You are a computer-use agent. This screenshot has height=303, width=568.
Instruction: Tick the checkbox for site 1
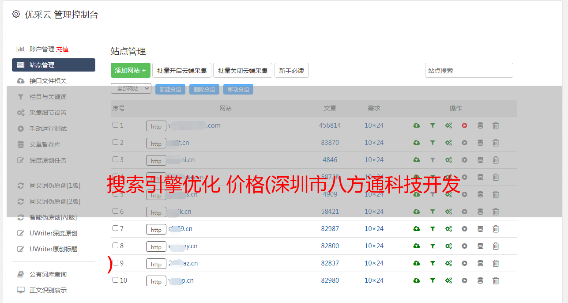click(x=115, y=125)
